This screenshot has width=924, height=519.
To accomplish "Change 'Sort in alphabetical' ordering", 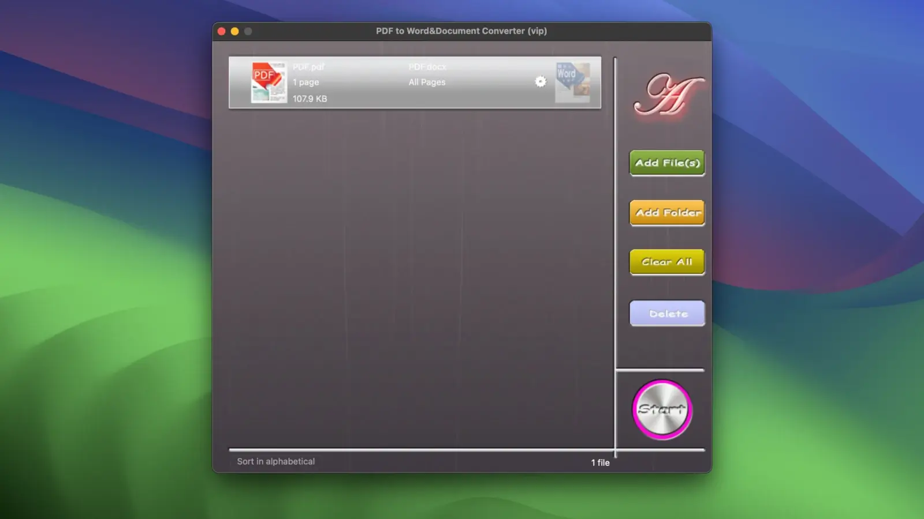I will coord(276,461).
